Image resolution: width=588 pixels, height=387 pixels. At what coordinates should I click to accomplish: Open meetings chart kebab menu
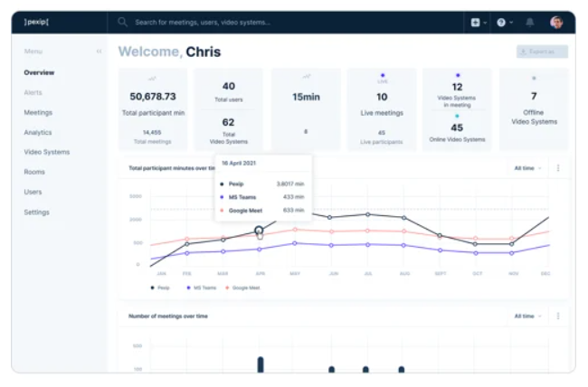point(558,316)
